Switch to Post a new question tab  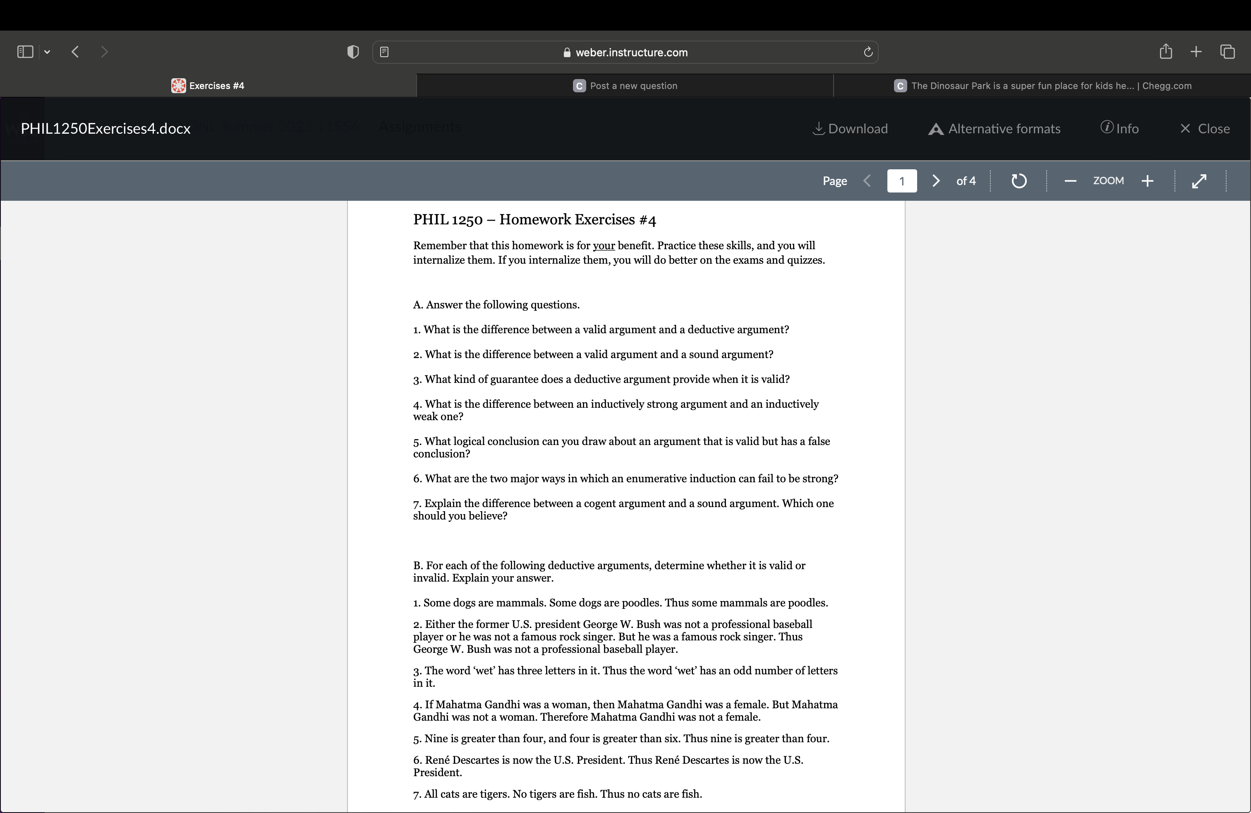coord(625,85)
